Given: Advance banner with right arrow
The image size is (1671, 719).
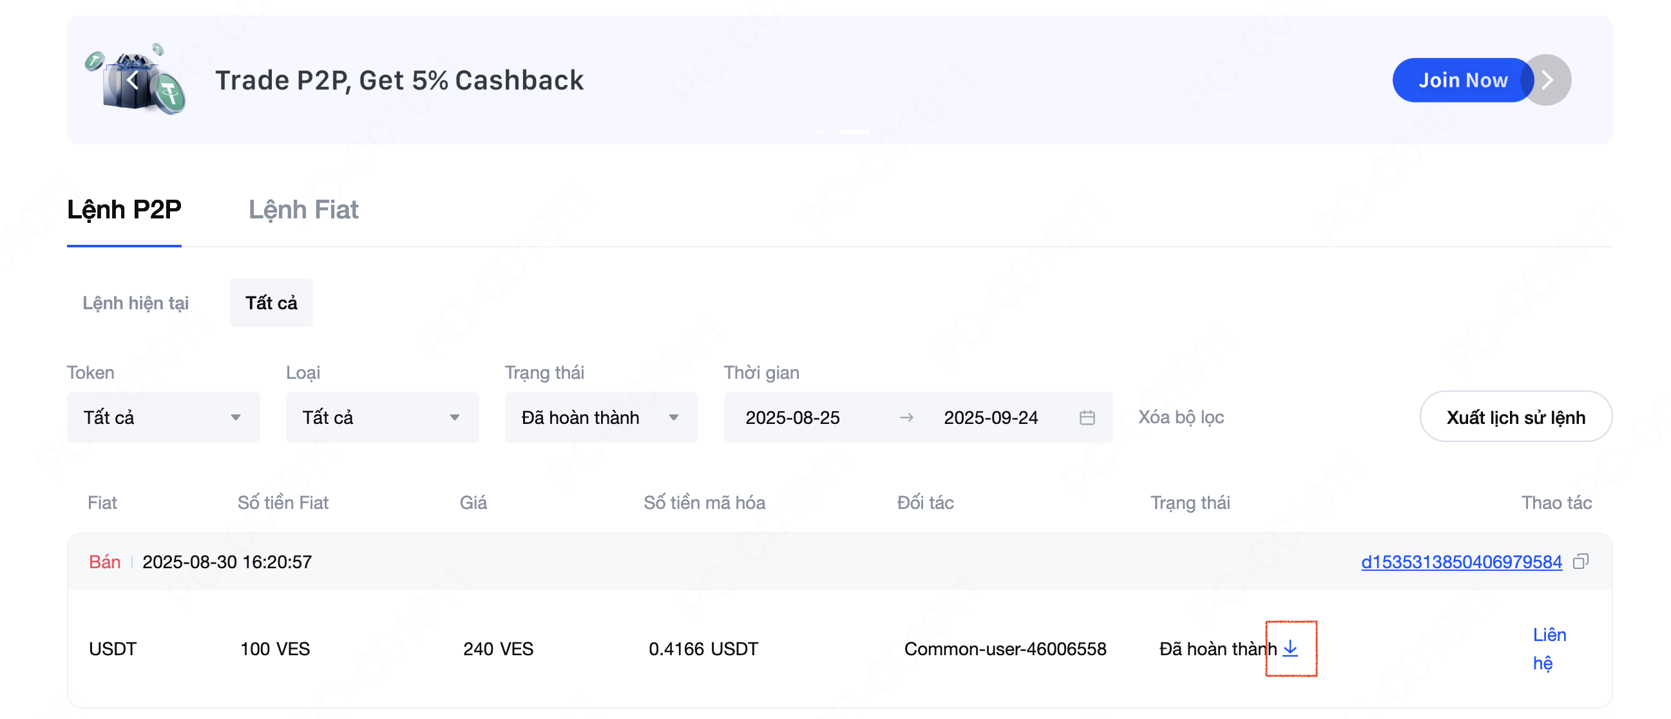Looking at the screenshot, I should click(x=1547, y=80).
